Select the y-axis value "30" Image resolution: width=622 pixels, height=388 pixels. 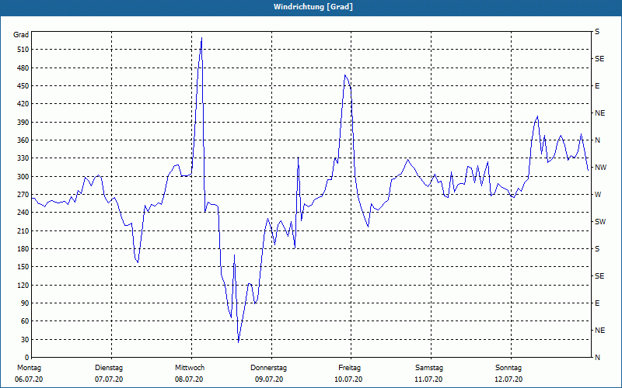click(x=23, y=339)
